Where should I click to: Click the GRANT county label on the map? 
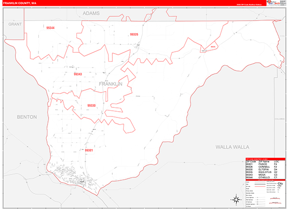pos(15,24)
